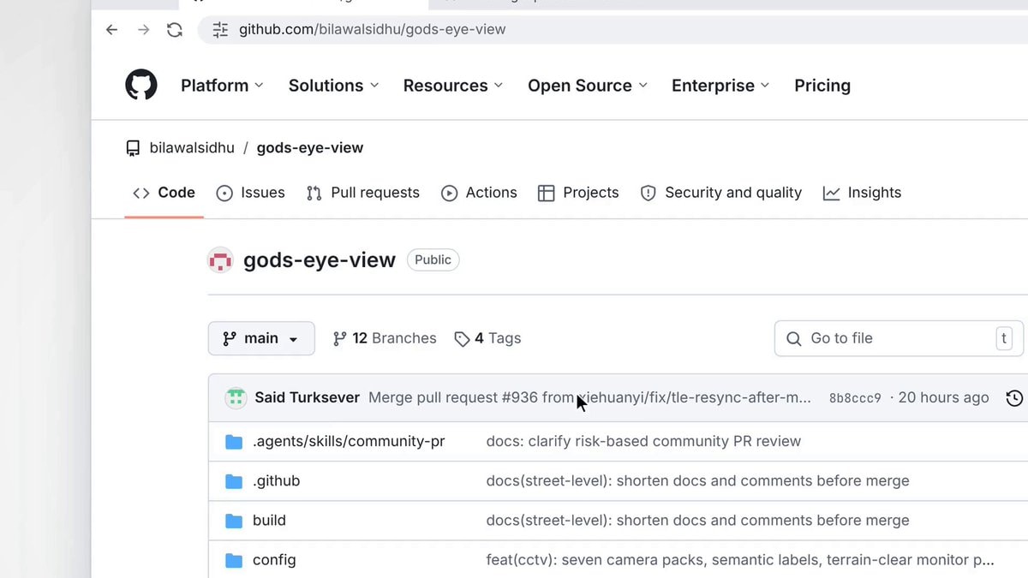Click the Go to file search field
Screen dimensions: 1028x578
pos(899,338)
